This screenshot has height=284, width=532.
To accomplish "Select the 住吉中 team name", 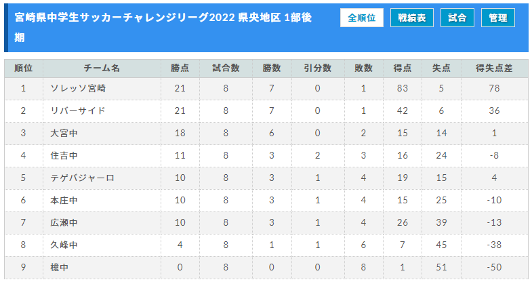I will [x=64, y=155].
